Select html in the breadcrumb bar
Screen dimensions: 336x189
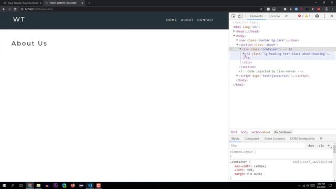coord(234,132)
